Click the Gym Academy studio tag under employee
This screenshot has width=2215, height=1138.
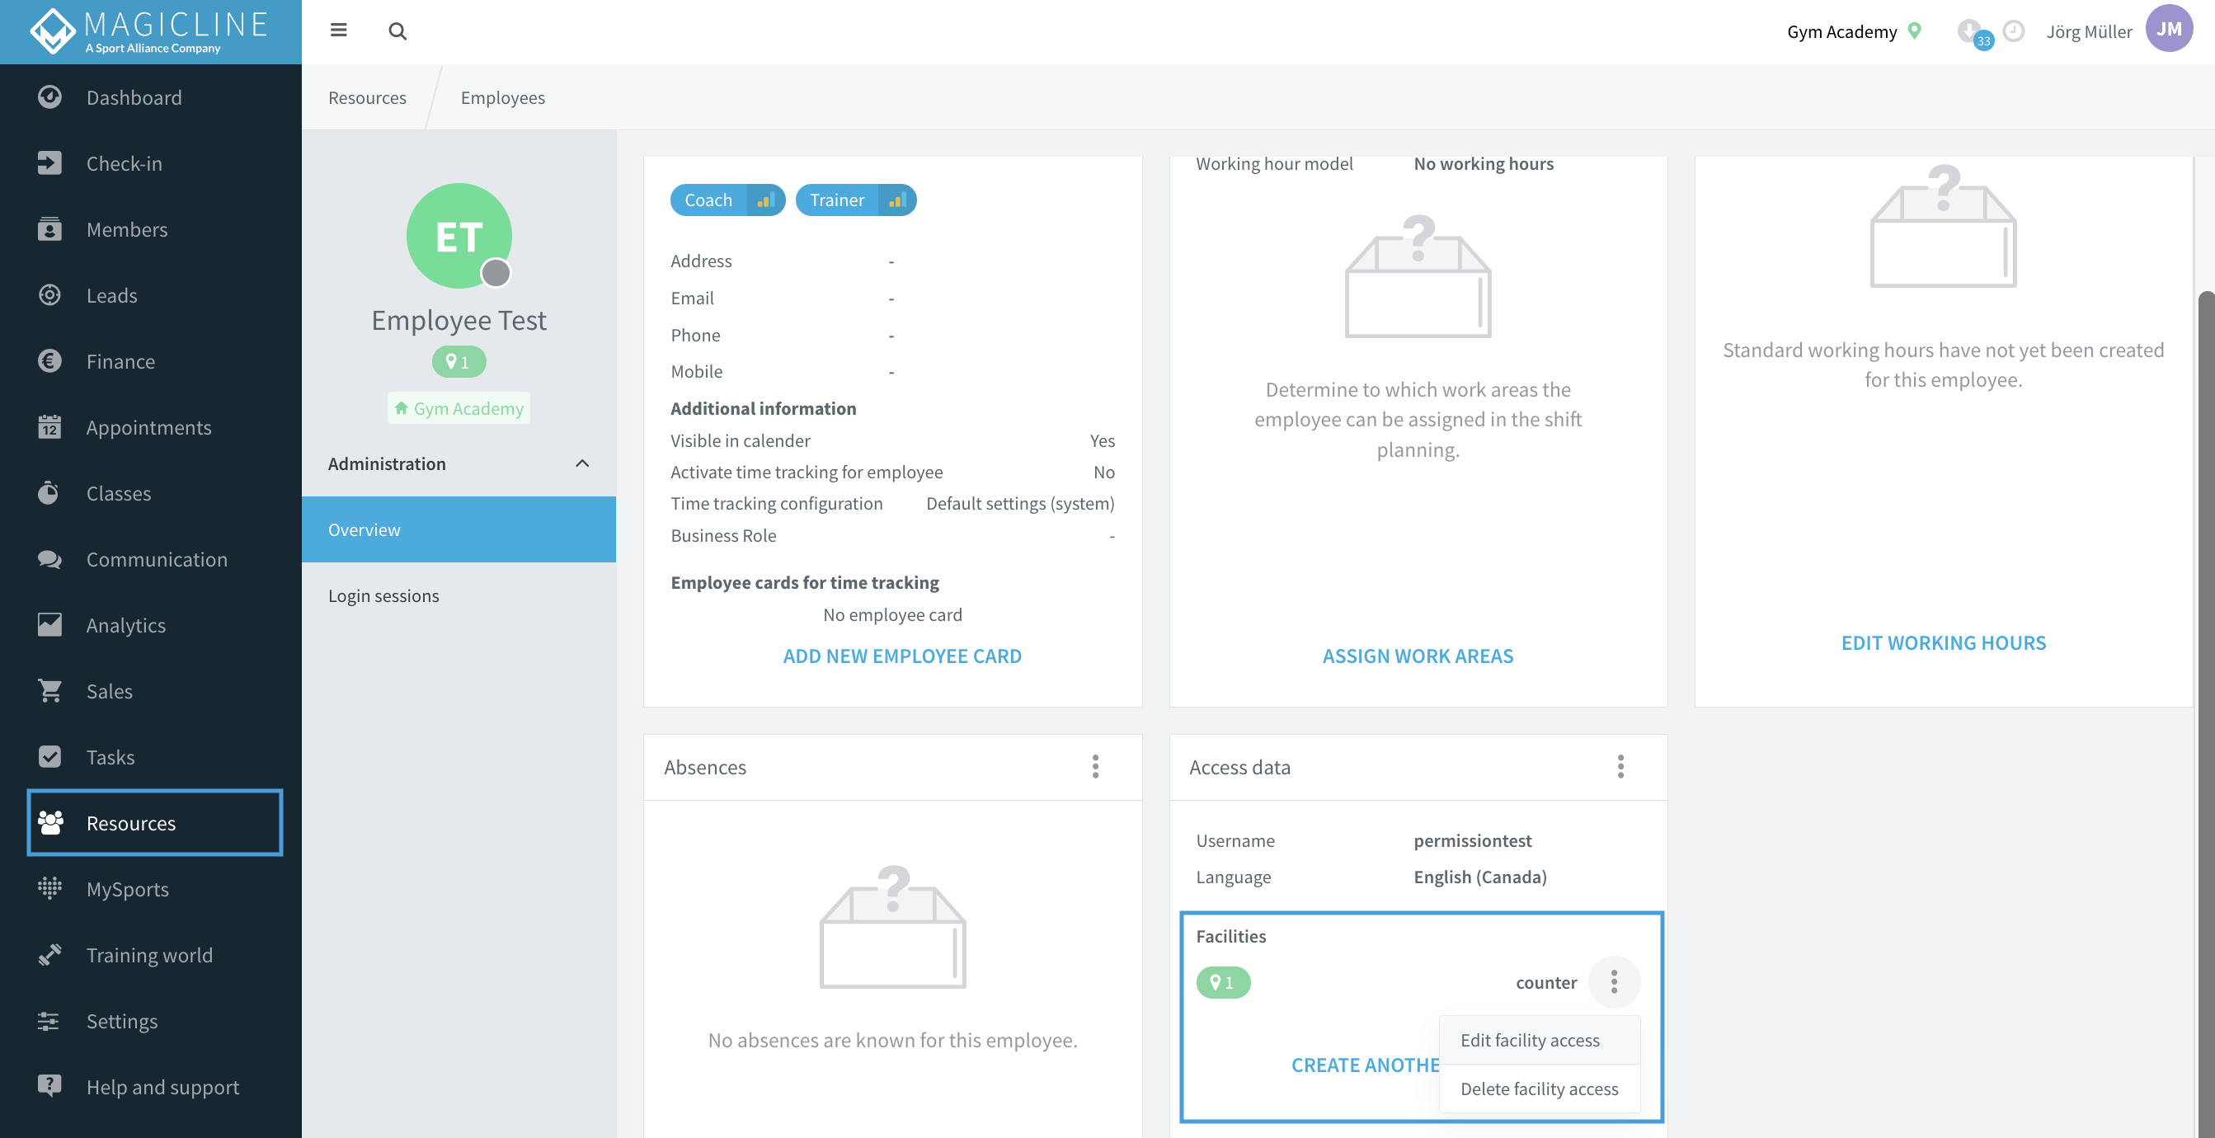(x=459, y=407)
